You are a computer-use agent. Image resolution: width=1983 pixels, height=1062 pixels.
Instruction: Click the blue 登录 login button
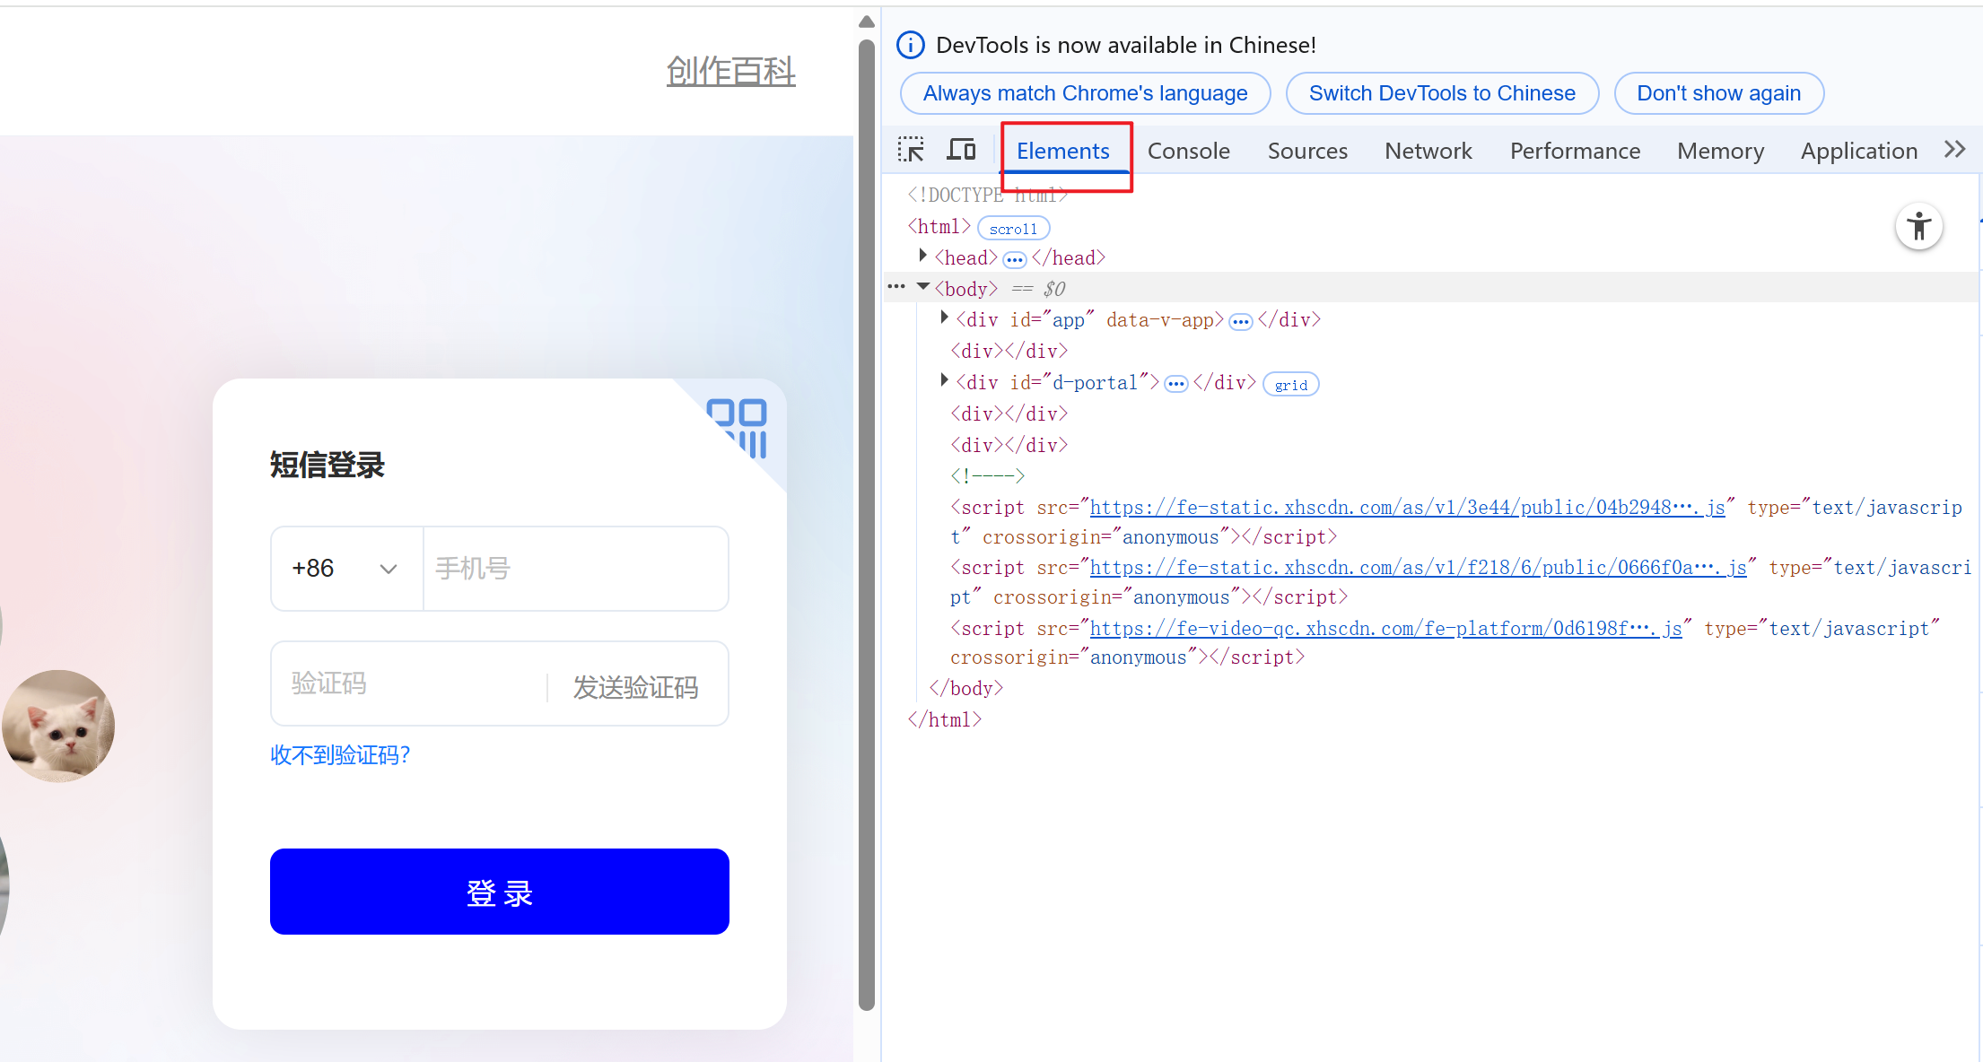(499, 892)
